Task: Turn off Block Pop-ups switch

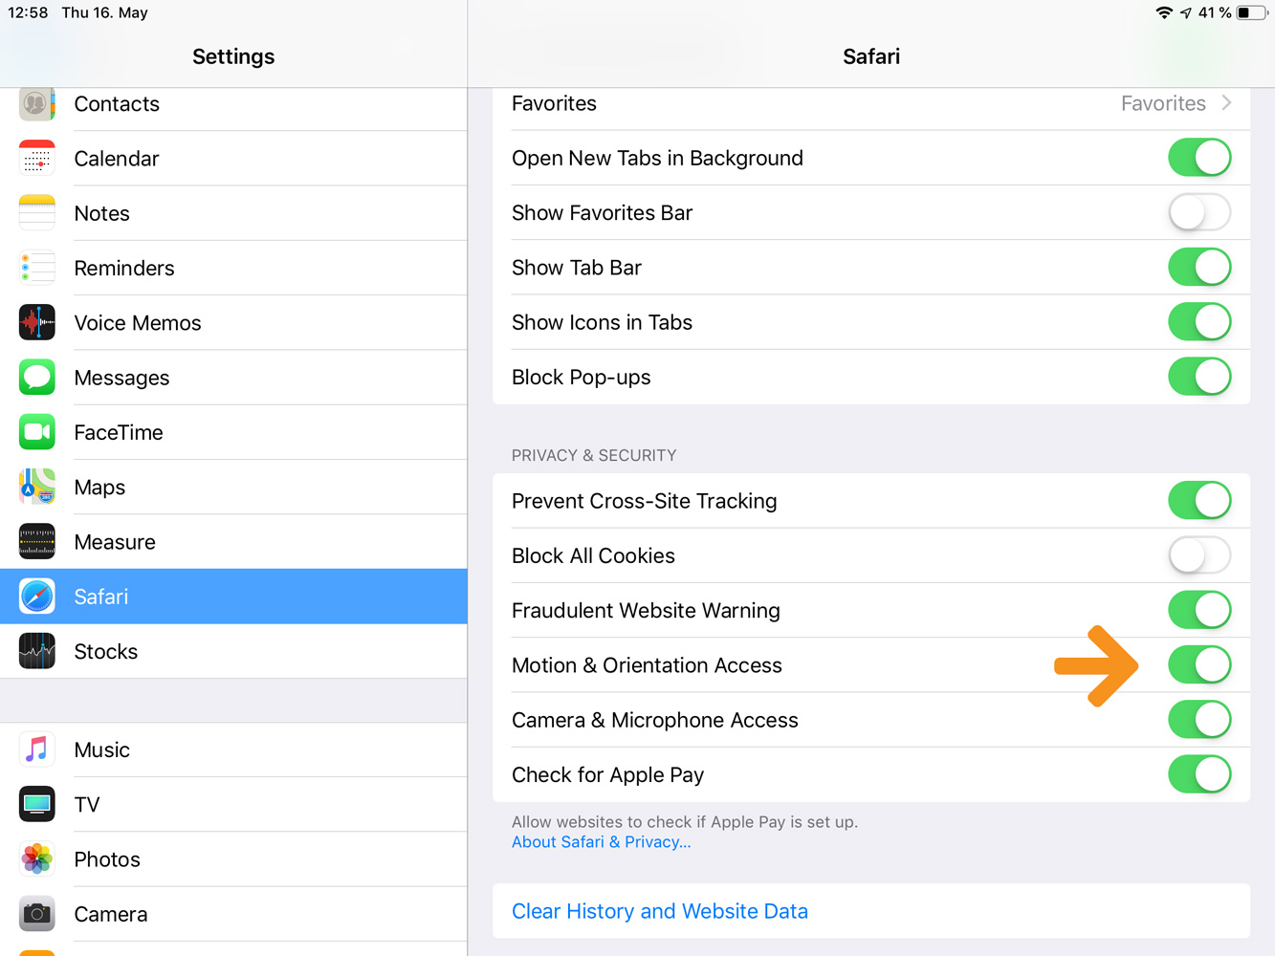Action: click(1198, 377)
